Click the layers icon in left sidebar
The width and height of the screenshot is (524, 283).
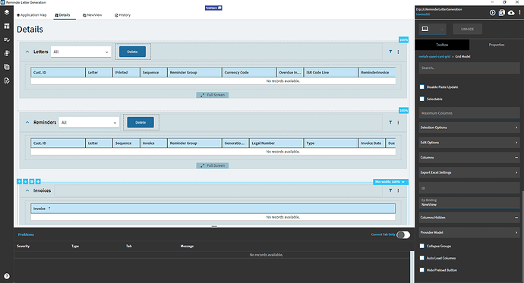click(x=7, y=12)
